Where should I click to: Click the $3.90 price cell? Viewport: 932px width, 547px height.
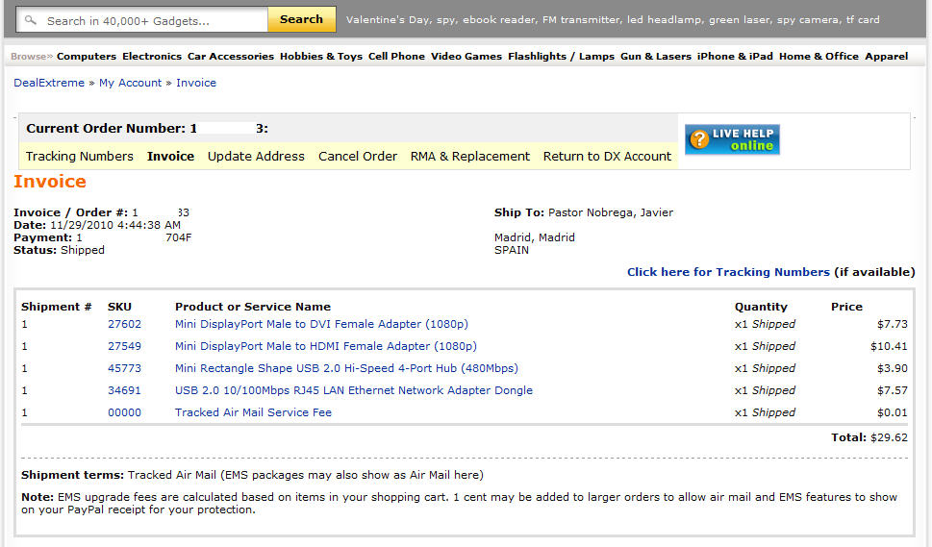click(x=893, y=368)
